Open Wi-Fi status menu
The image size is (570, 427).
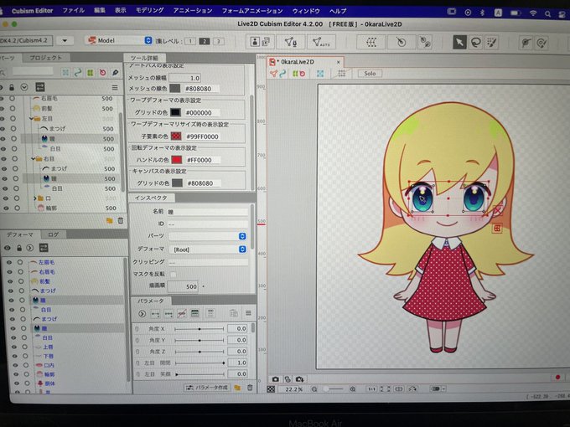[533, 13]
